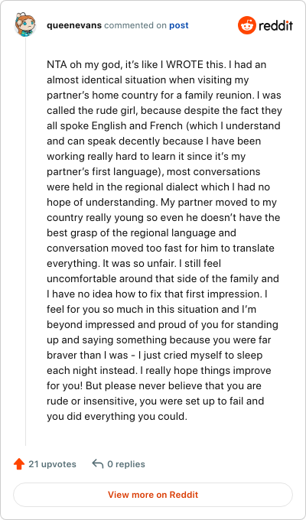
Task: Click the "View more on Reddit" button
Action: click(x=153, y=495)
